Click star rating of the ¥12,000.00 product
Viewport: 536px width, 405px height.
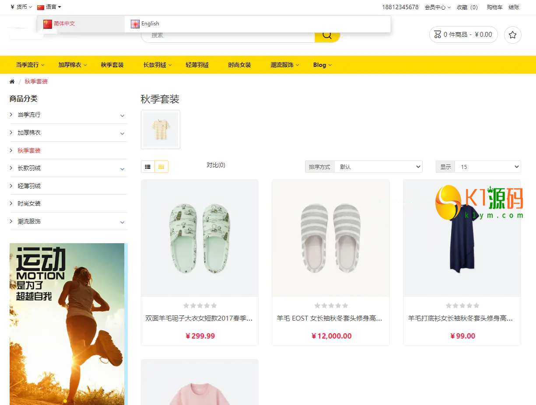tap(331, 306)
